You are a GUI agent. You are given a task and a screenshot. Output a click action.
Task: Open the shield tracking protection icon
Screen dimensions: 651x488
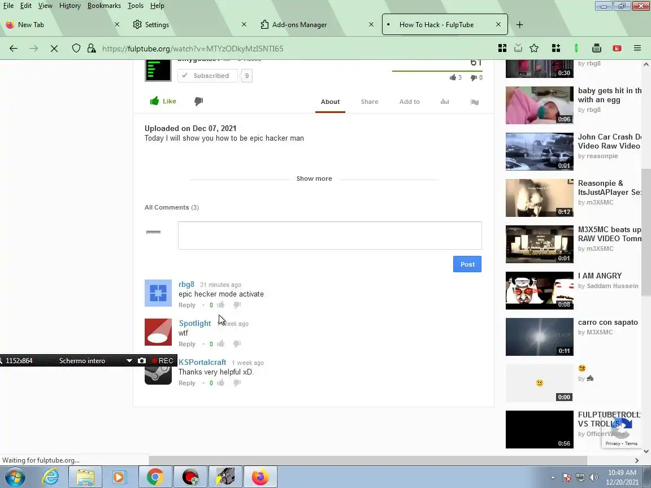76,48
